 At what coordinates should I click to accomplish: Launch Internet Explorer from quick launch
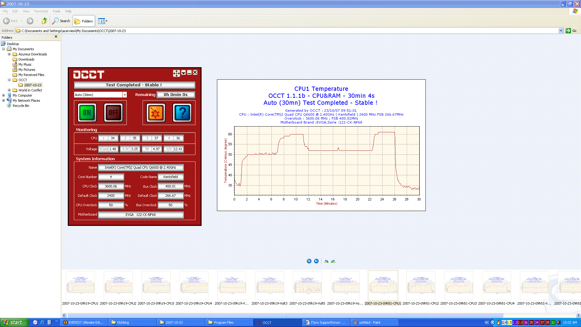pyautogui.click(x=42, y=322)
